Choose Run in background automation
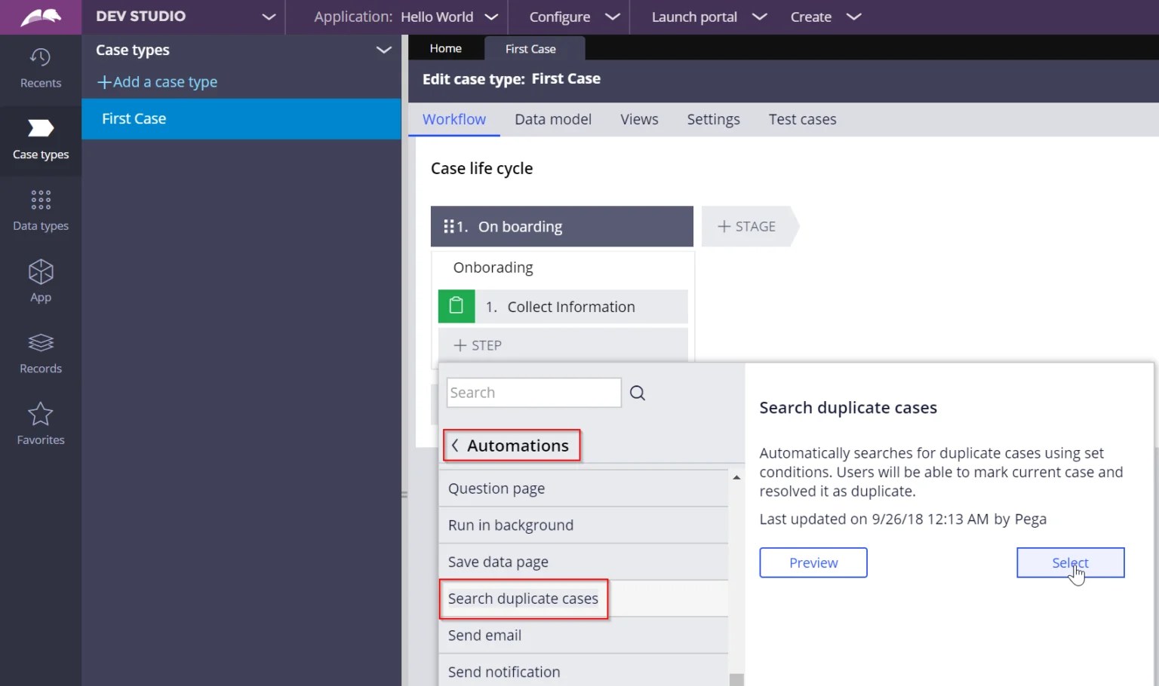1159x686 pixels. click(583, 525)
